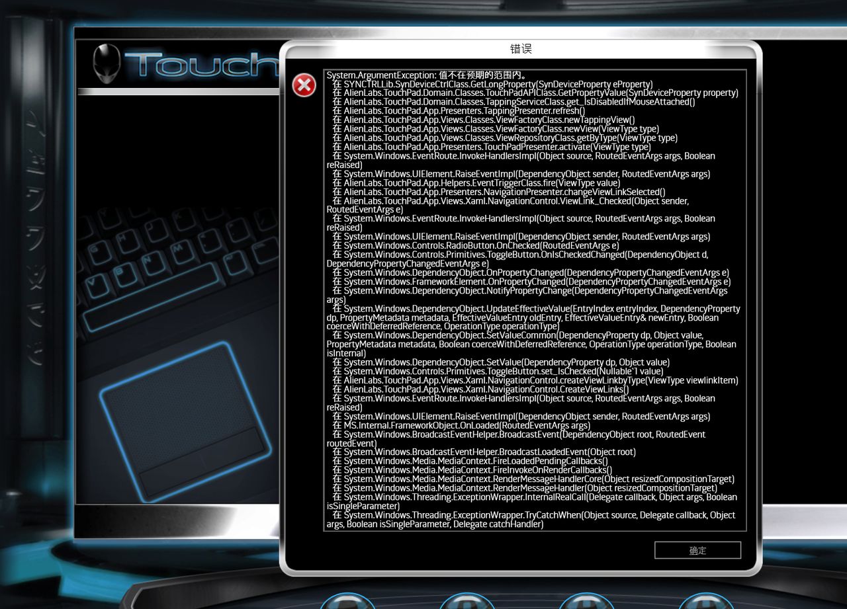Click the EventTriggerClass.fire(ViewType value) line

476,183
